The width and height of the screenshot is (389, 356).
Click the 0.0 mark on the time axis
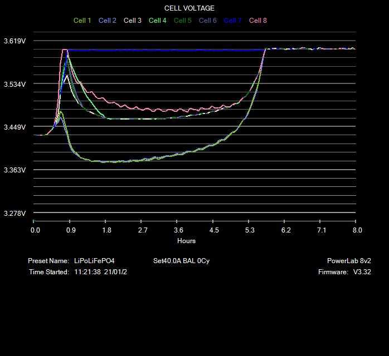(36, 230)
